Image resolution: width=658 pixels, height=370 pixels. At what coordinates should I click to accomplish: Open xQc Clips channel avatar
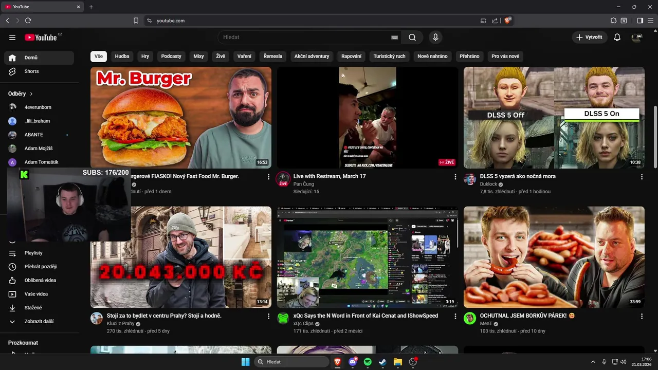pyautogui.click(x=283, y=318)
